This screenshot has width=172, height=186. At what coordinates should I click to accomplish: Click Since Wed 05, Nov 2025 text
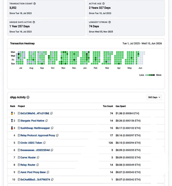click(x=101, y=32)
